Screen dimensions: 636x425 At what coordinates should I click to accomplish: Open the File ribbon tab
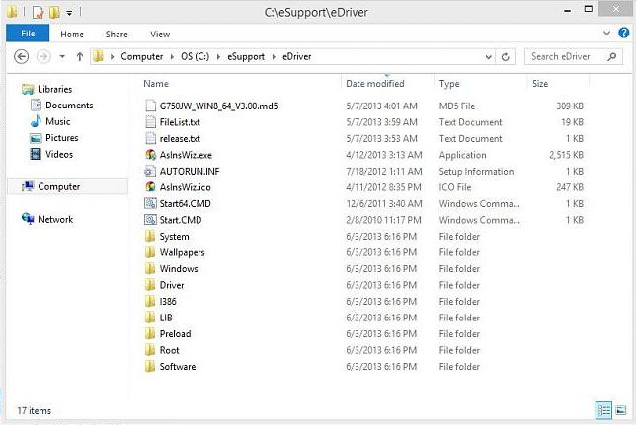click(28, 34)
